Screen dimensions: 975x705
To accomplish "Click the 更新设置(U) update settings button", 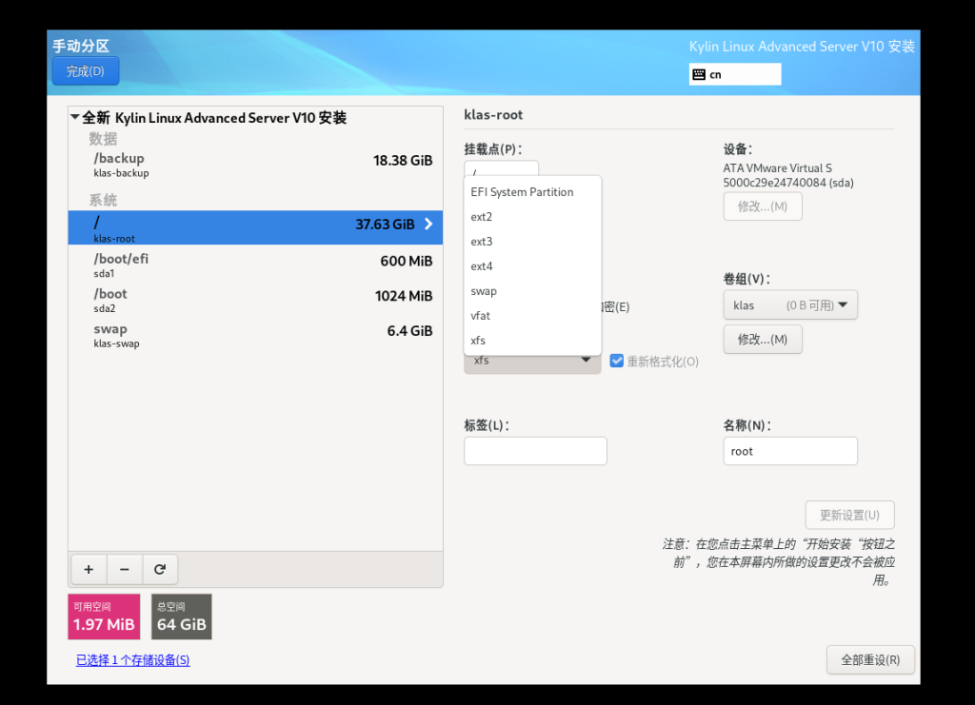I will point(849,515).
